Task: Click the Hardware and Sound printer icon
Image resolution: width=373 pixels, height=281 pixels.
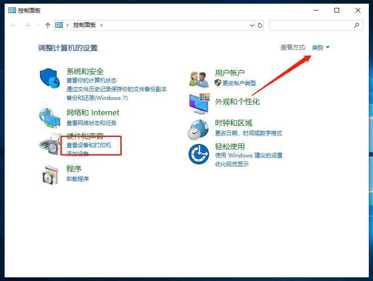Action: point(50,144)
